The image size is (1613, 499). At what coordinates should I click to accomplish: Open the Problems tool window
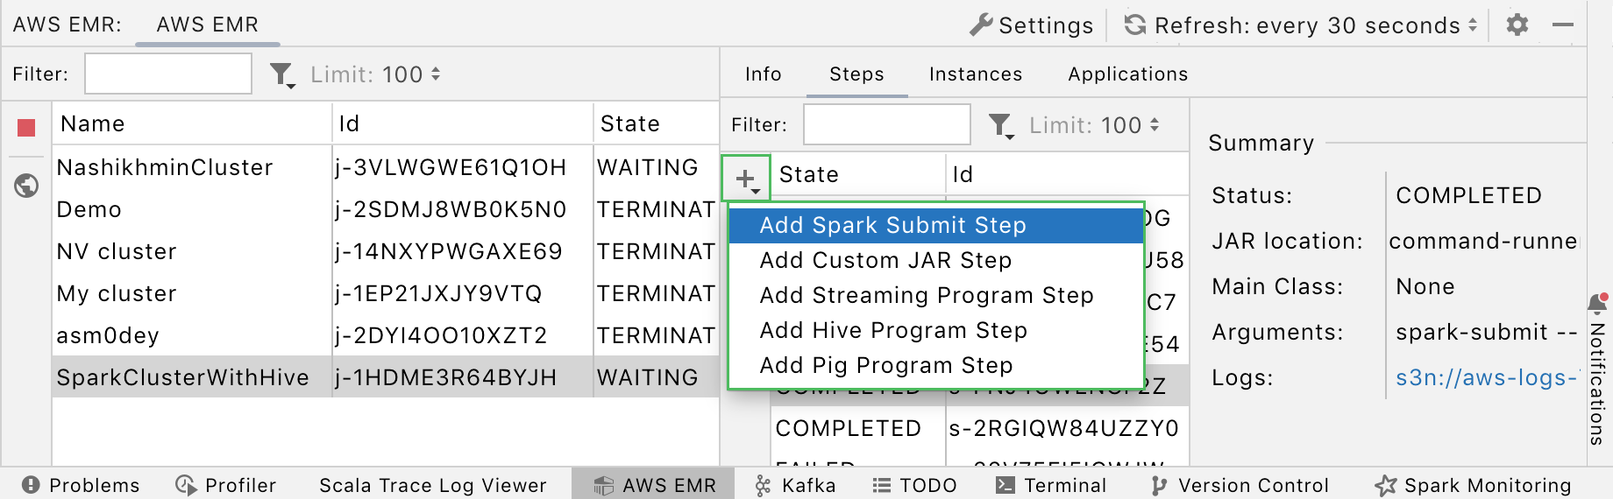pyautogui.click(x=81, y=485)
